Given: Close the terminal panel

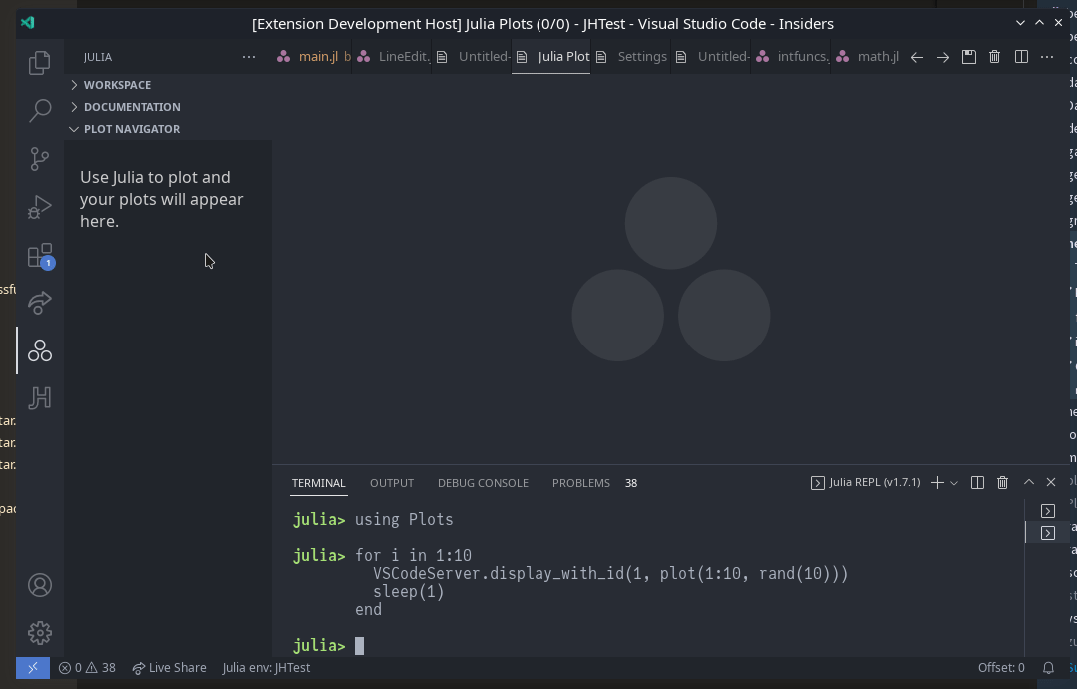Looking at the screenshot, I should (x=1051, y=482).
